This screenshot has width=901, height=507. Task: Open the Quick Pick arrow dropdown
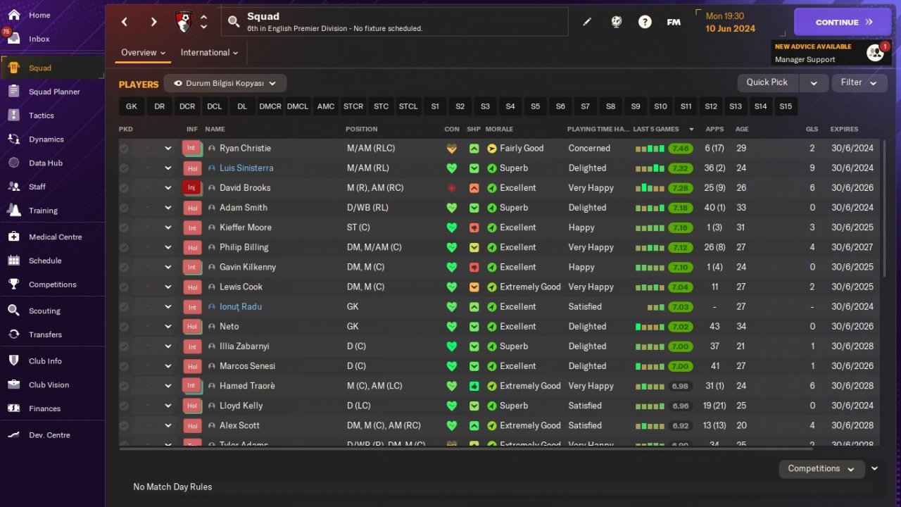click(x=814, y=82)
